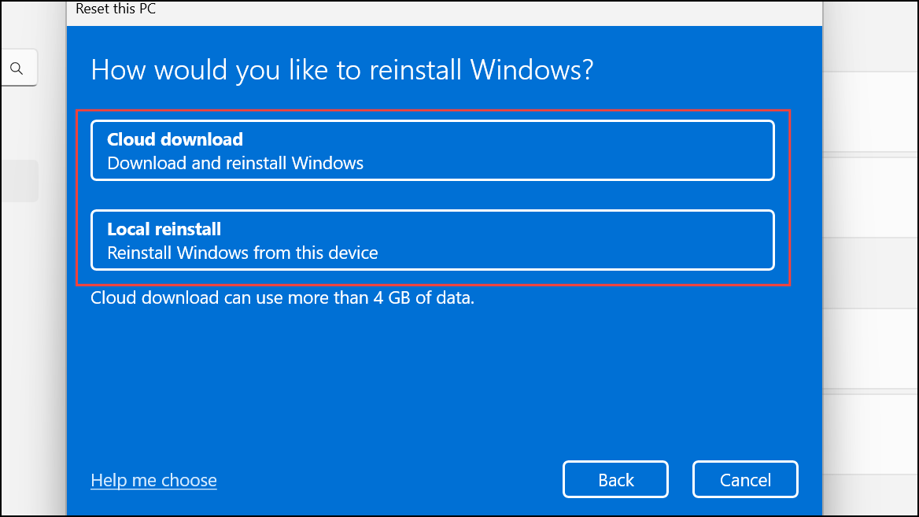Focus the Settings search box behind dialog
919x517 pixels.
click(x=19, y=68)
